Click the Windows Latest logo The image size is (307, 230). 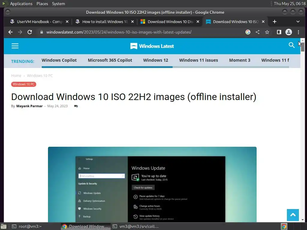(152, 46)
